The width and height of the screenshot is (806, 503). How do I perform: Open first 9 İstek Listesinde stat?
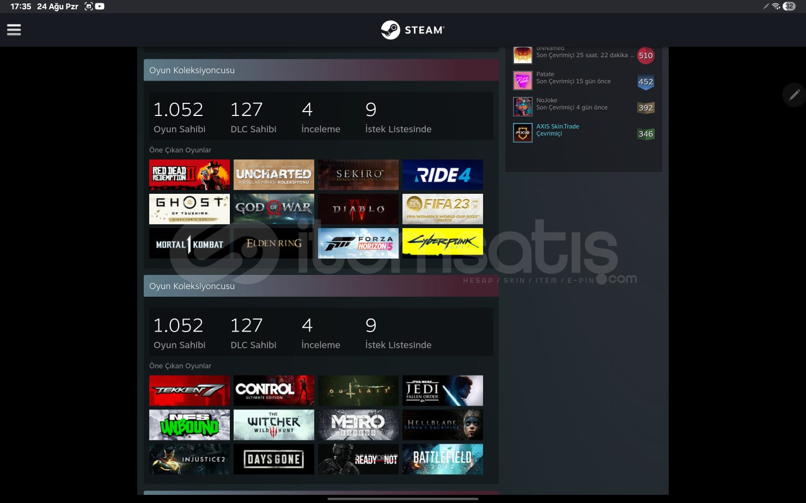(x=398, y=117)
